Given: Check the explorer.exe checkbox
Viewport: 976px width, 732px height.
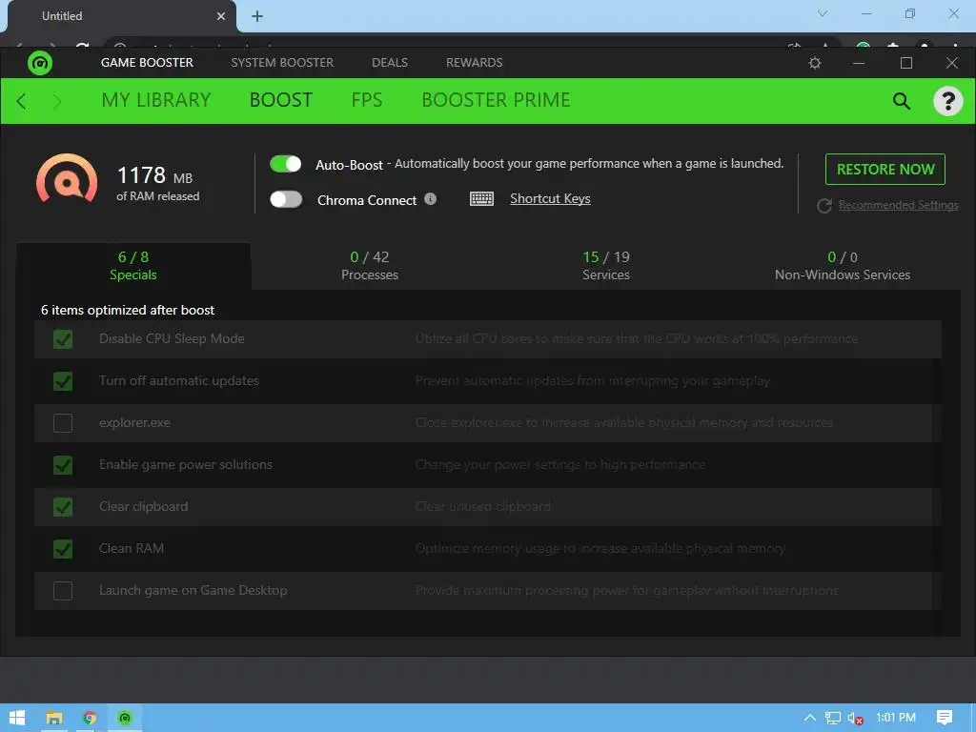Looking at the screenshot, I should pyautogui.click(x=63, y=423).
